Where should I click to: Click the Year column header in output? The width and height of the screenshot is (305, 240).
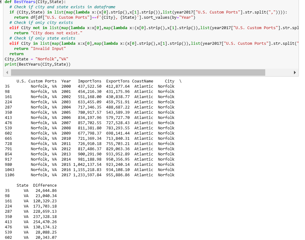point(66,81)
